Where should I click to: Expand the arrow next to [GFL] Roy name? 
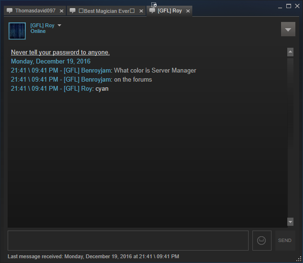(59, 25)
